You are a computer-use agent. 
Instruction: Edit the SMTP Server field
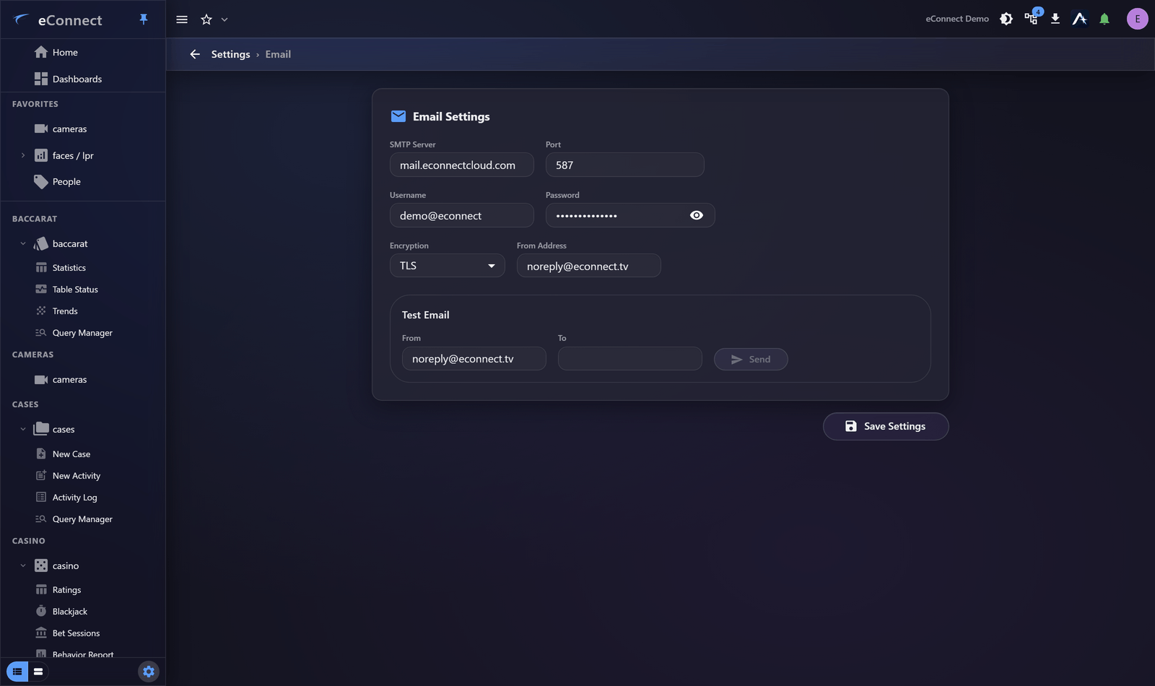[x=462, y=165]
